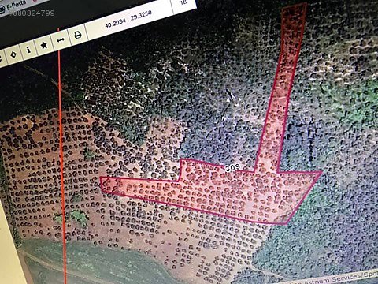Click the zoom level 18 box

tap(183, 2)
